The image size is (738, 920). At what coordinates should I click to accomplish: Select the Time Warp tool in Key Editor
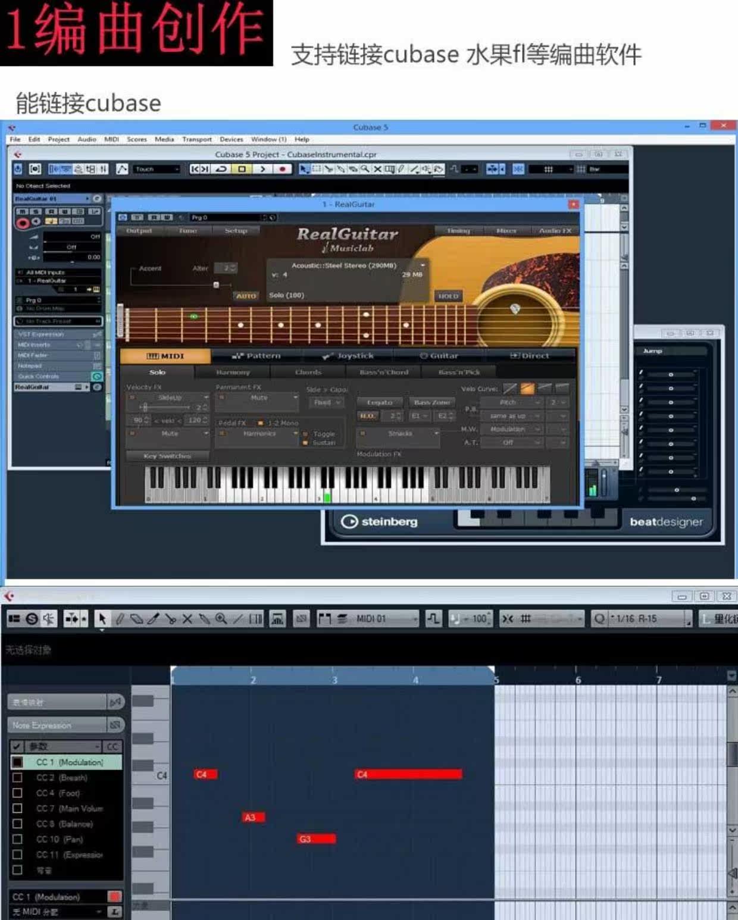pos(255,619)
